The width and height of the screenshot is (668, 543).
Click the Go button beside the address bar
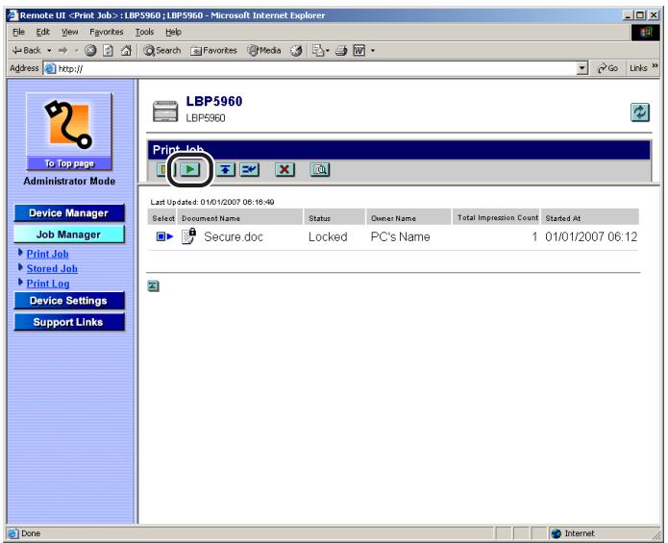point(608,68)
